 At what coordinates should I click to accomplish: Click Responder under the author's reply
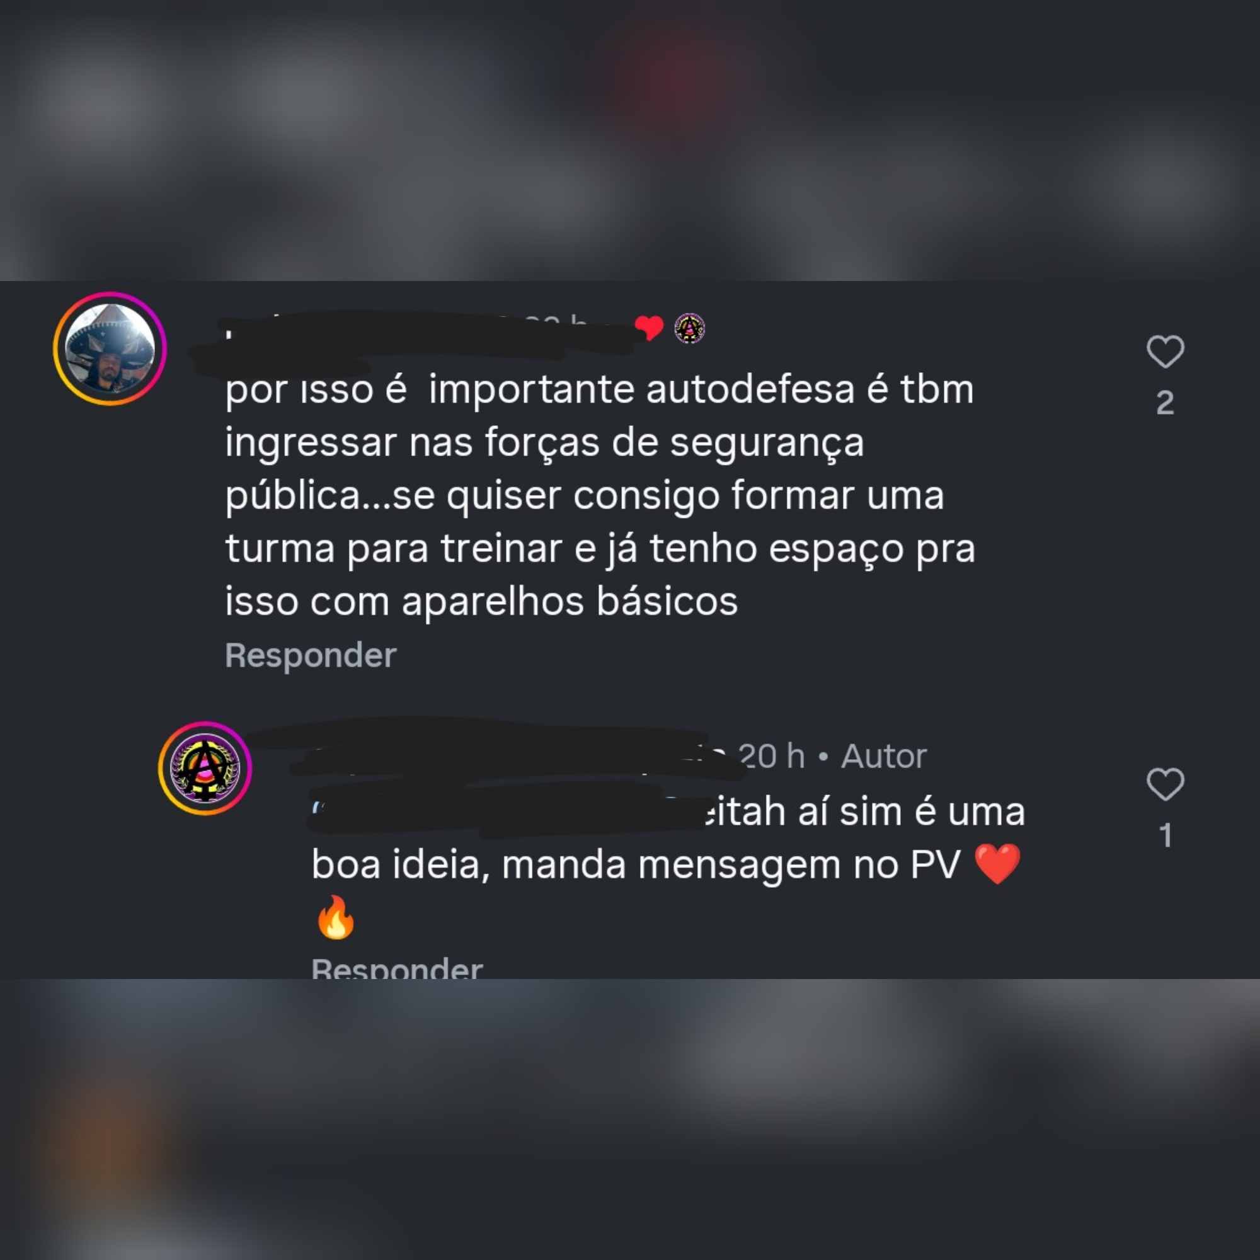(397, 968)
